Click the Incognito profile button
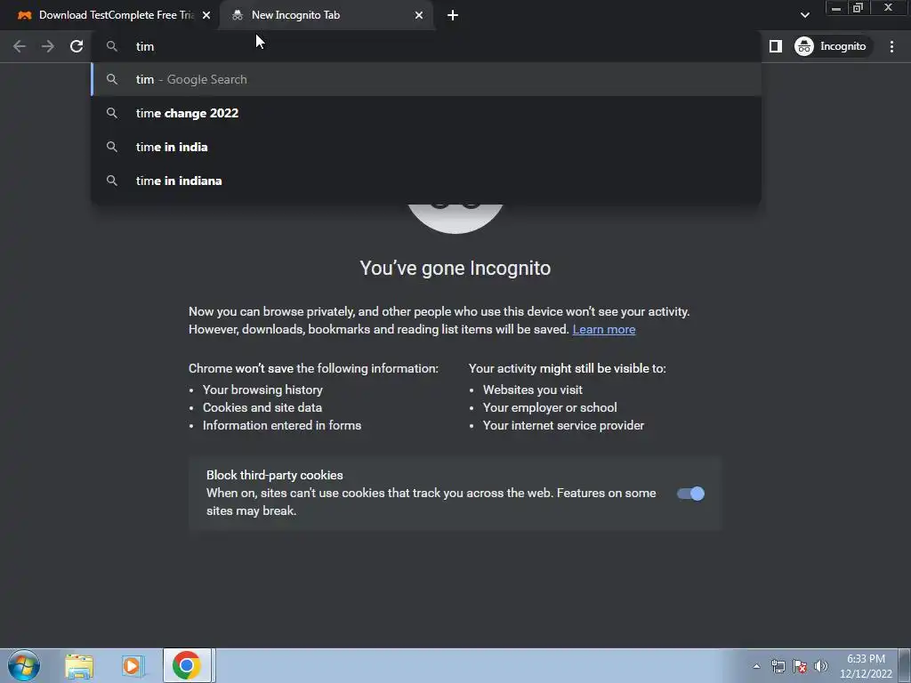This screenshot has width=911, height=683. 833,46
